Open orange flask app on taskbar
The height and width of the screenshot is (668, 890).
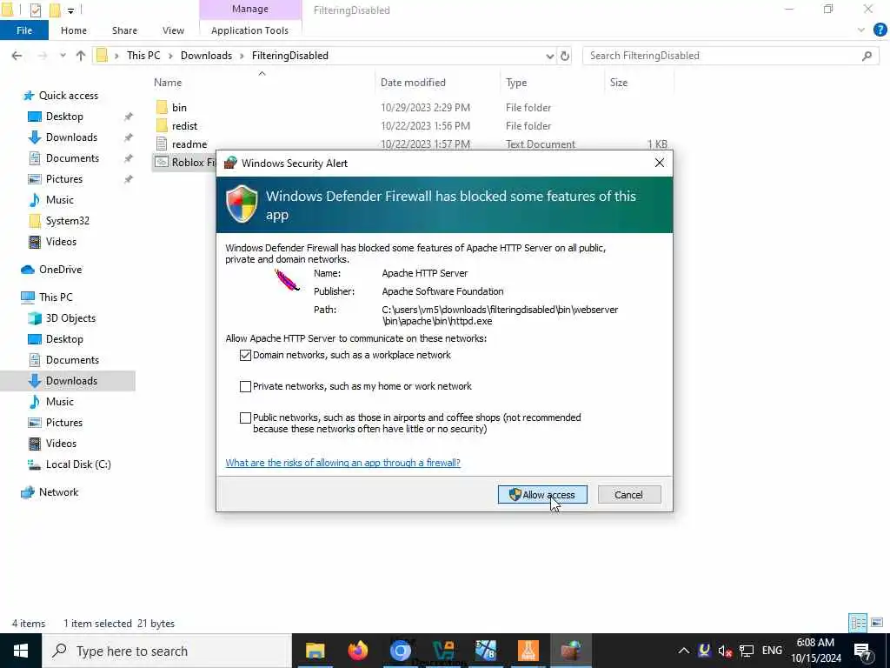[528, 651]
